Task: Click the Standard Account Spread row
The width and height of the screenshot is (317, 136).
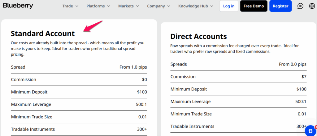Action: (79, 67)
